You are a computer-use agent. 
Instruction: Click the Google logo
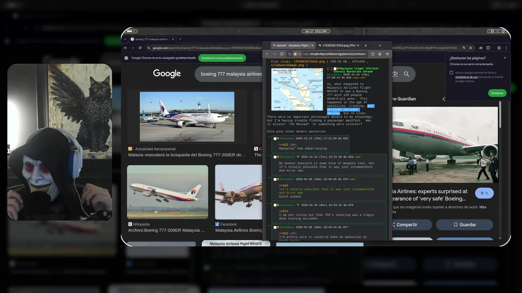[167, 74]
